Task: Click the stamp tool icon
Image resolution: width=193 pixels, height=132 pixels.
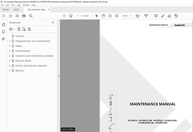Action: [176, 16]
